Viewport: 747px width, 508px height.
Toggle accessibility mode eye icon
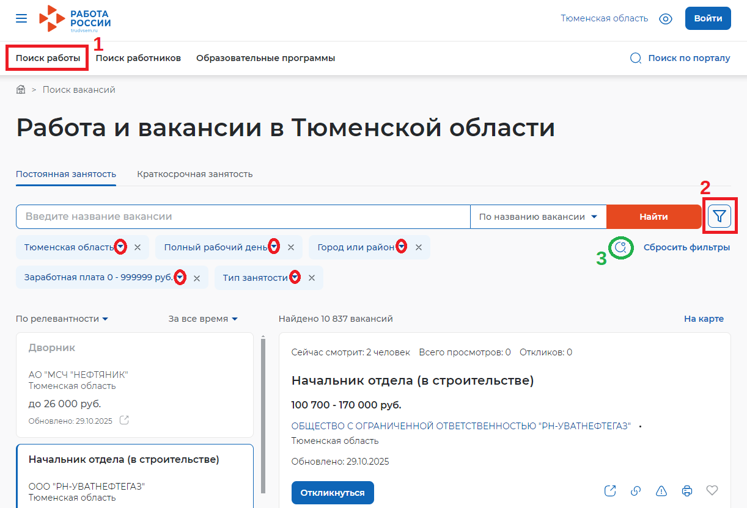pos(666,19)
